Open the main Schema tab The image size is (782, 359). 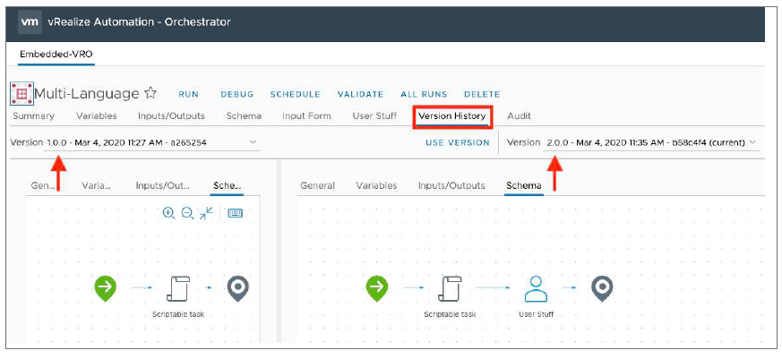[244, 115]
